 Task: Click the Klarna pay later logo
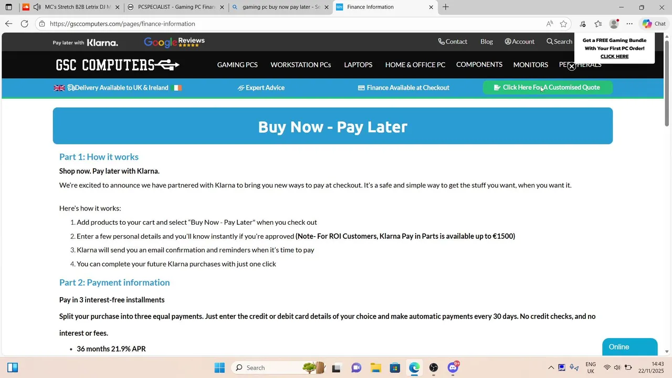85,43
